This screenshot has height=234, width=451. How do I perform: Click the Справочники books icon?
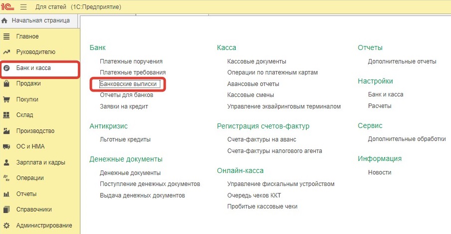tap(6, 209)
